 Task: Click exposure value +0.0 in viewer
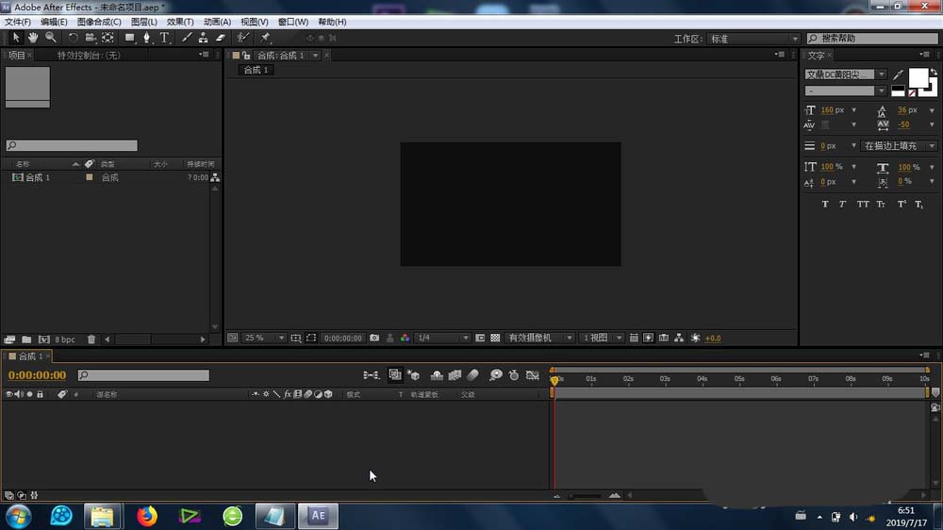(713, 339)
